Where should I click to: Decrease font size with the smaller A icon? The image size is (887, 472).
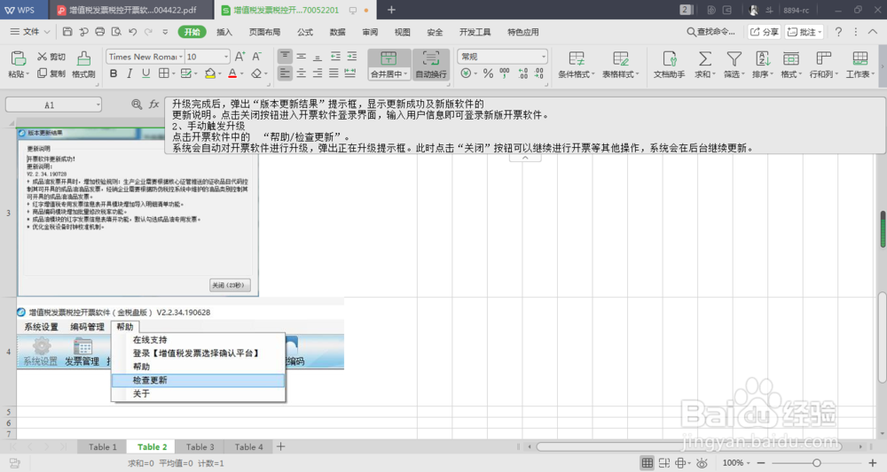pyautogui.click(x=257, y=57)
